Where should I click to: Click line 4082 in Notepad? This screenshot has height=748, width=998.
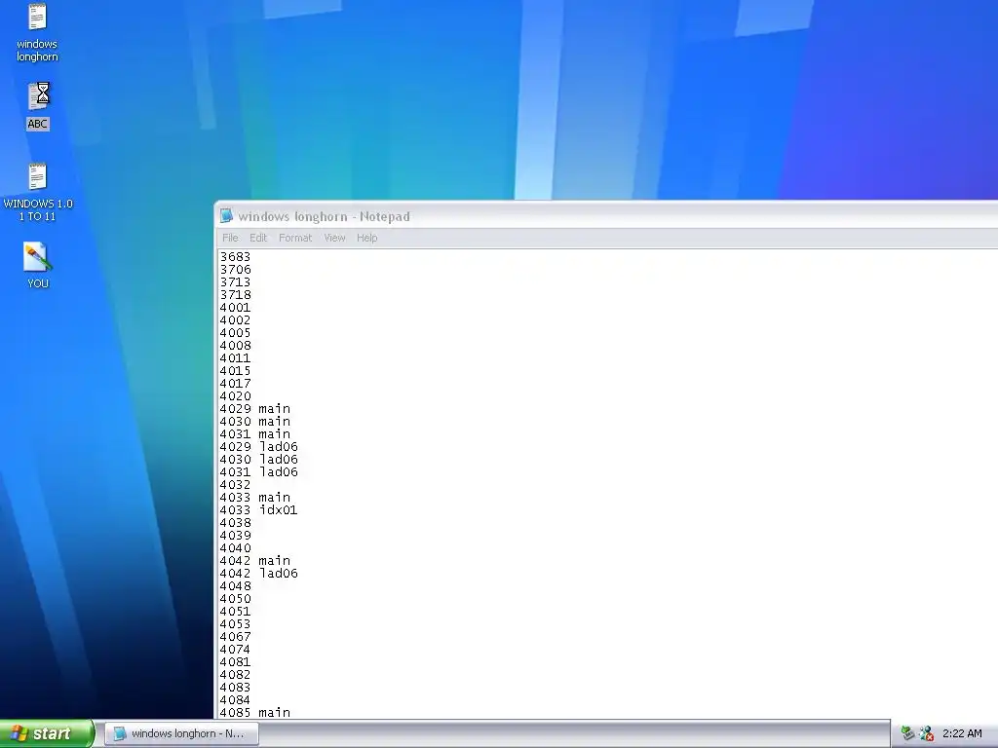pos(235,675)
